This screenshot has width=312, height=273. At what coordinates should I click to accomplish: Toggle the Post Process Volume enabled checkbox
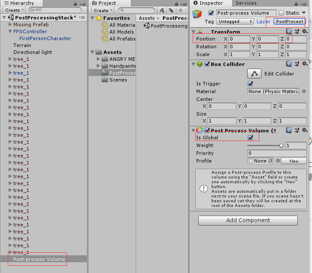click(207, 130)
